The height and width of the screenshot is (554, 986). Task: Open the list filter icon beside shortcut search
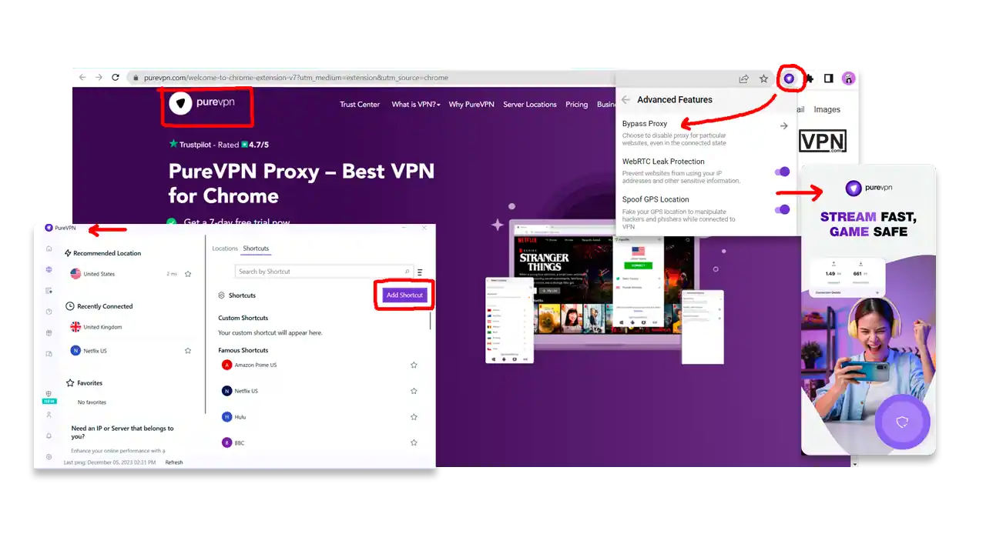pyautogui.click(x=420, y=272)
